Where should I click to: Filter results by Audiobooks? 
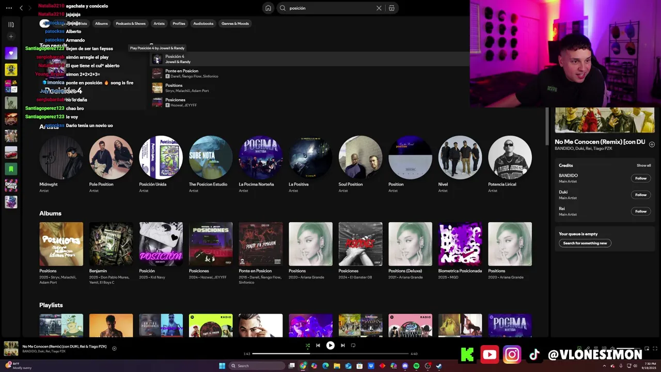click(203, 24)
